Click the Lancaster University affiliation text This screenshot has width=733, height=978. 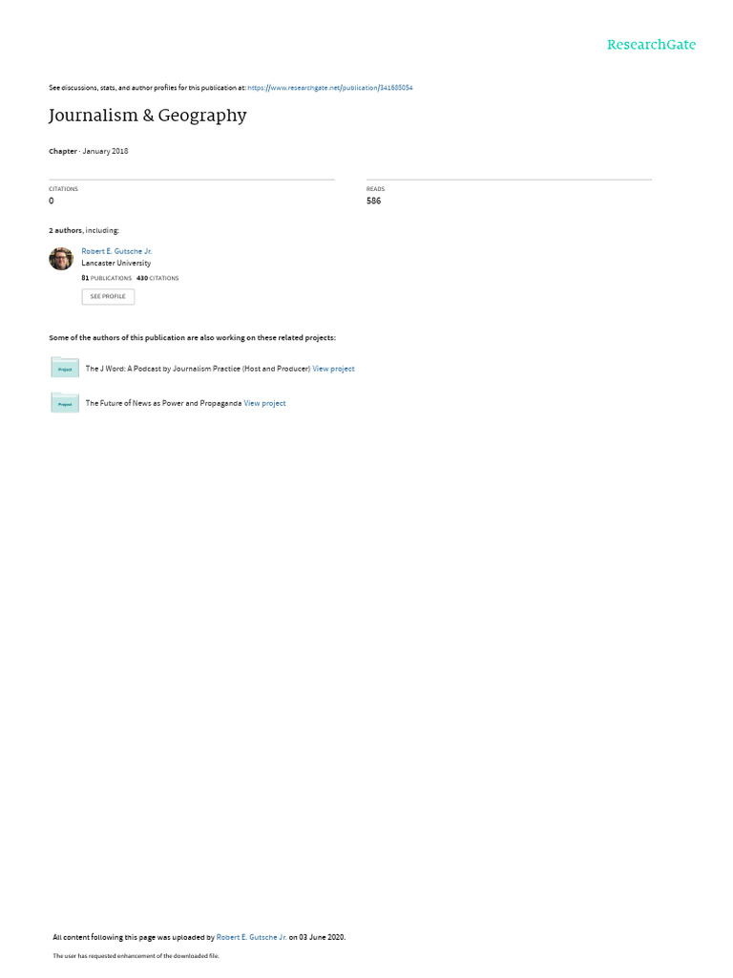point(115,264)
